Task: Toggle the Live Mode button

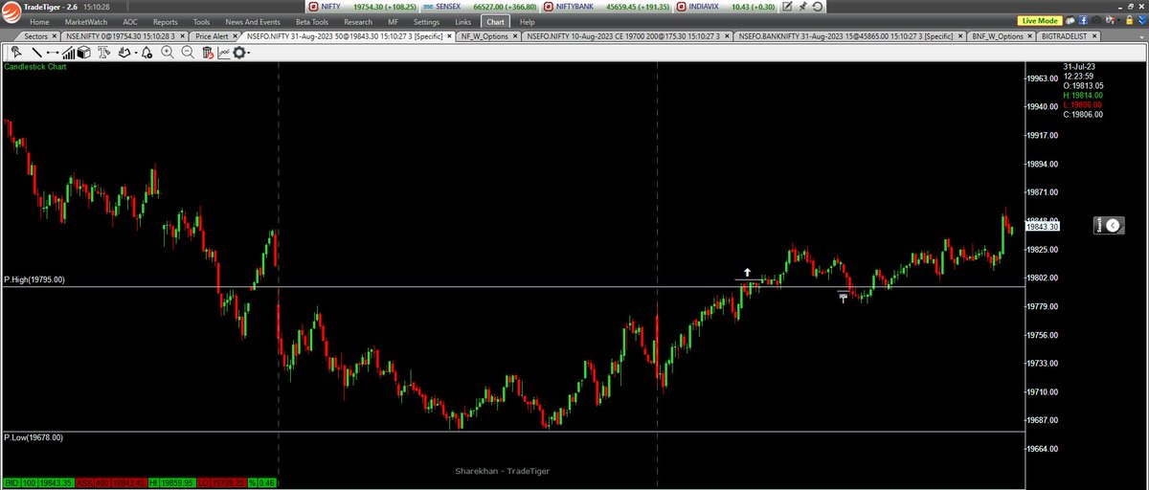Action: [x=1040, y=21]
